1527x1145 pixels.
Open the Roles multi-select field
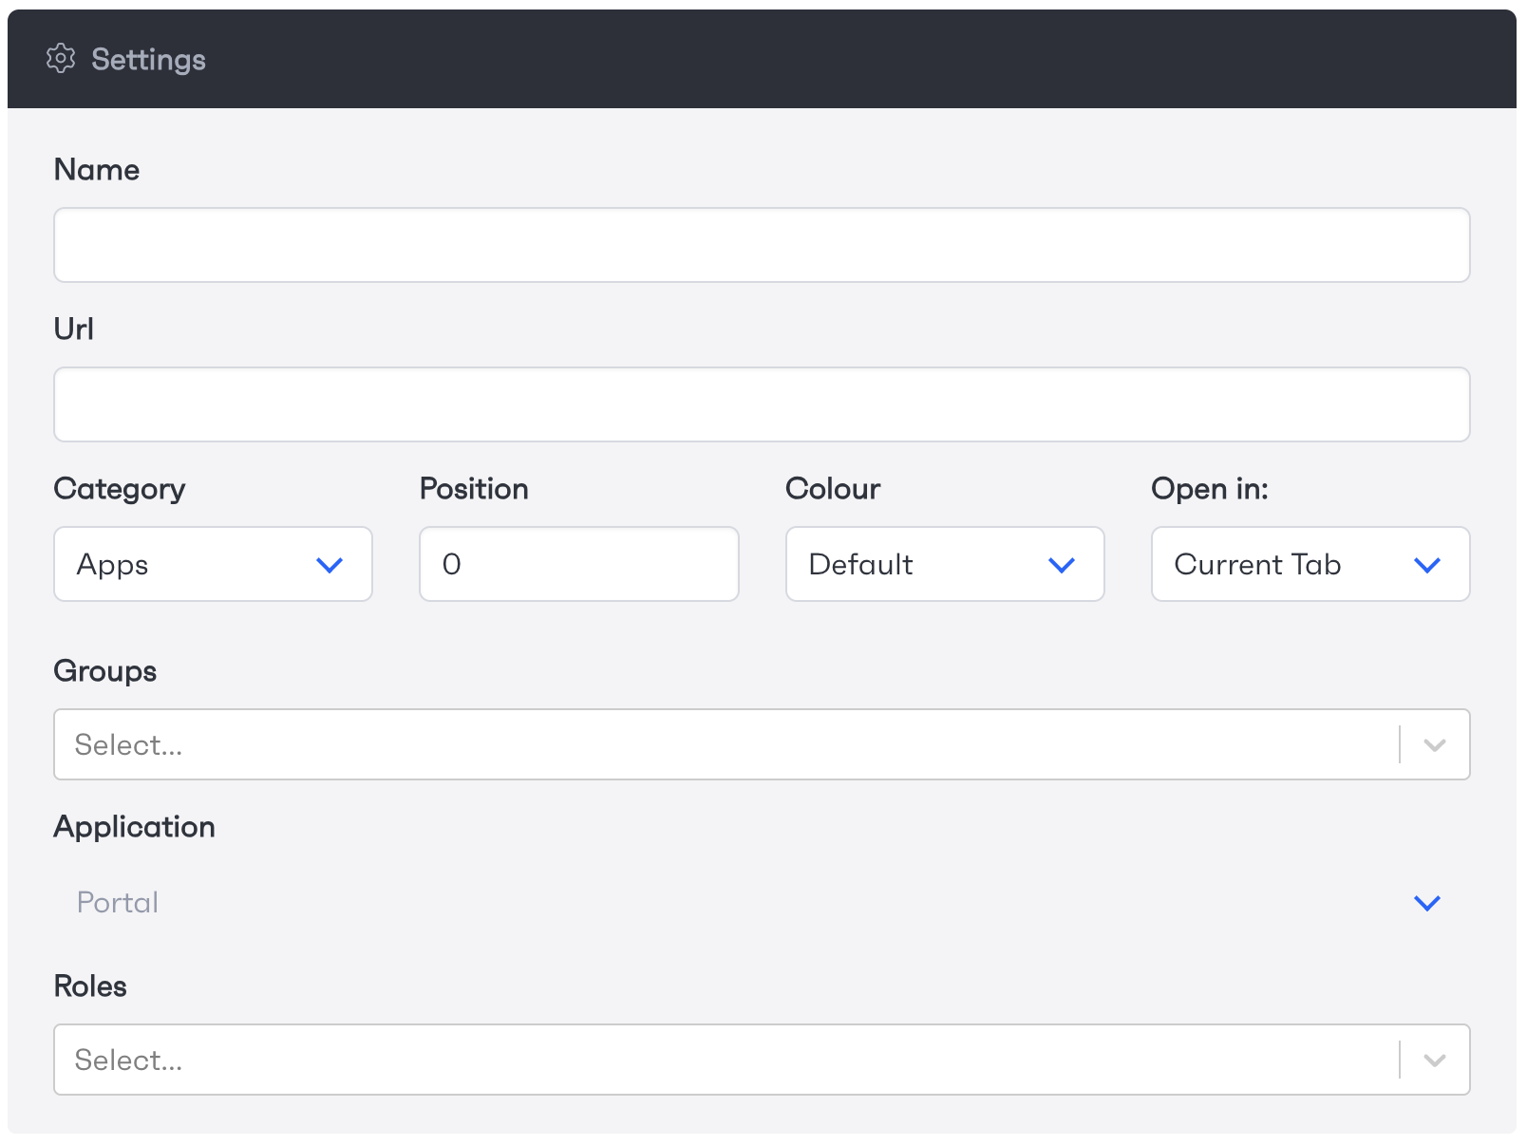coord(762,1060)
